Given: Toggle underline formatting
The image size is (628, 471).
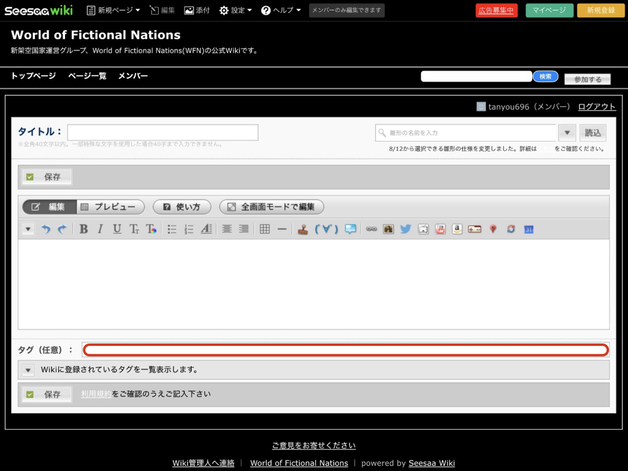Looking at the screenshot, I should coord(117,229).
